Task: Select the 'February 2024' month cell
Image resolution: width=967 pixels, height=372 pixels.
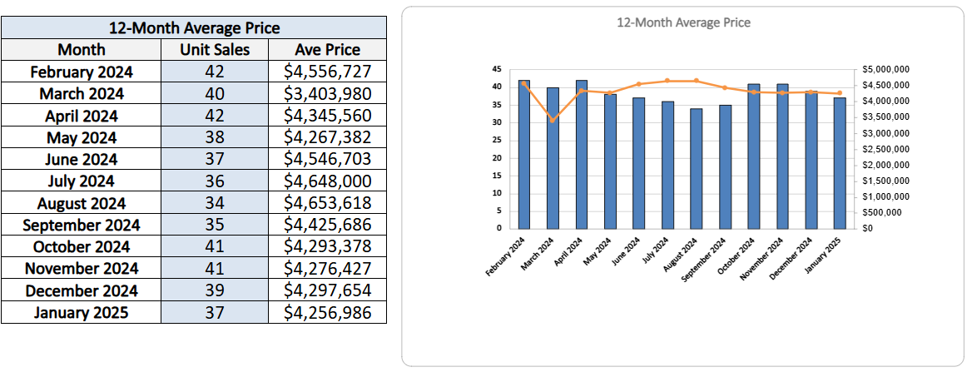Action: [82, 72]
